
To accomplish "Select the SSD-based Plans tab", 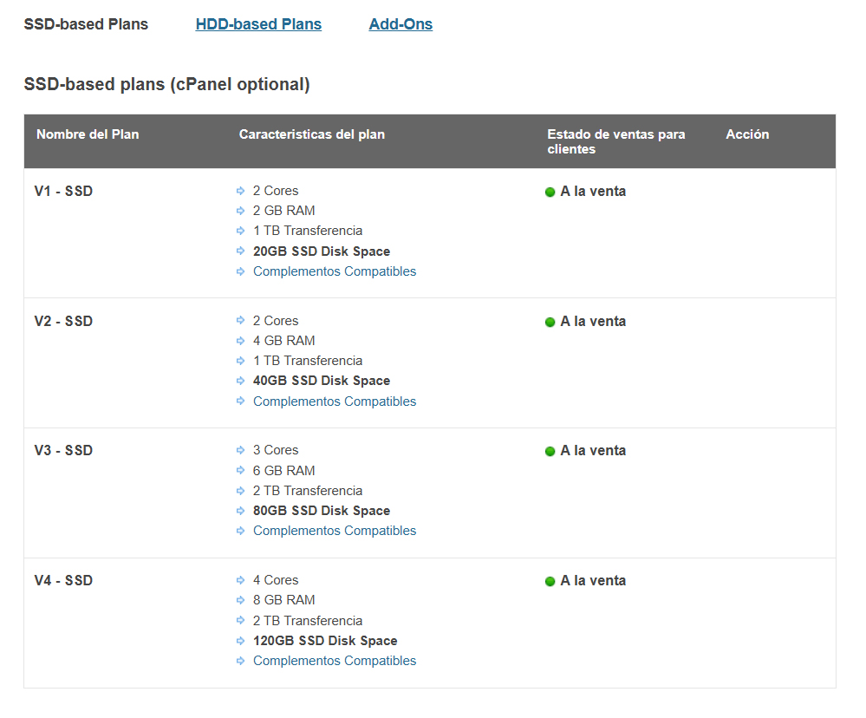I will [x=86, y=24].
